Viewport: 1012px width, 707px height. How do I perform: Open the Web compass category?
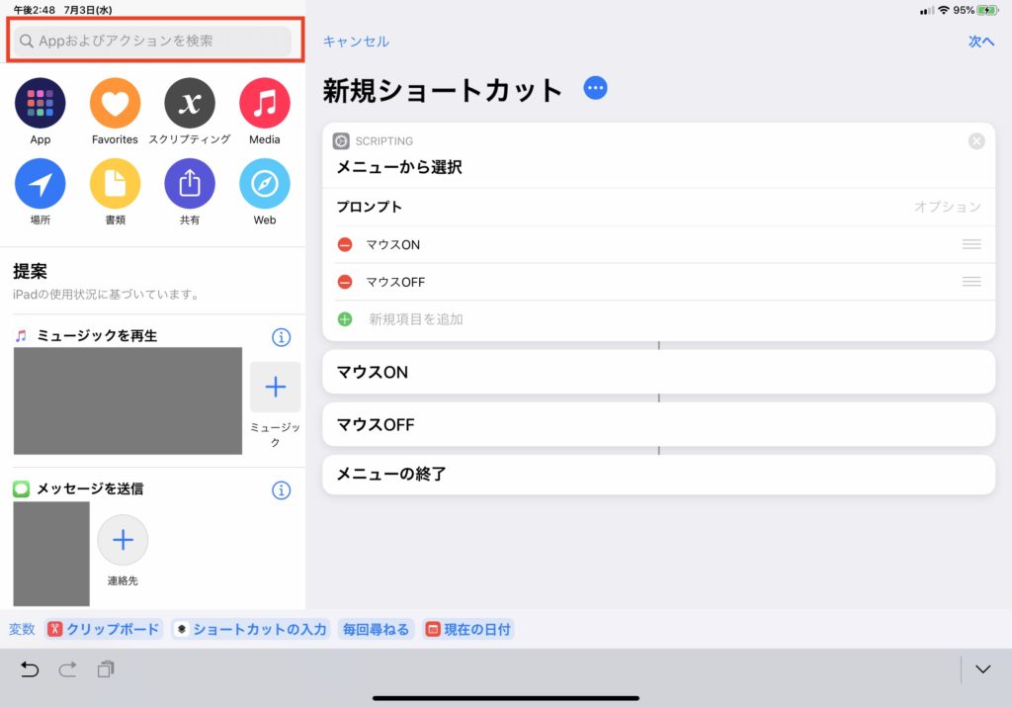pos(265,184)
